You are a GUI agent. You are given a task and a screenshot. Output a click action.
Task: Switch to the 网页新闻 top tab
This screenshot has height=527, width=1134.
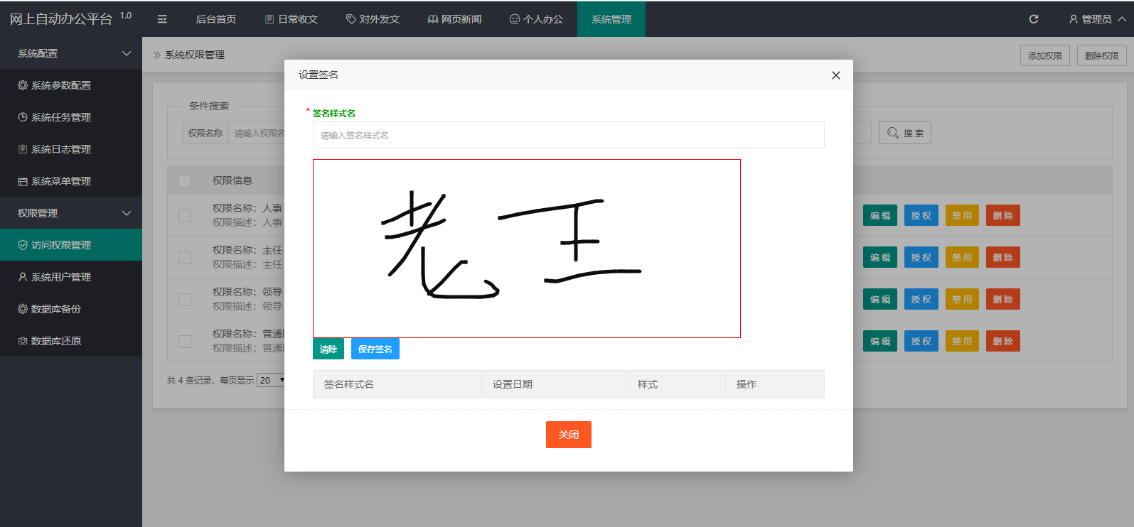click(x=454, y=19)
